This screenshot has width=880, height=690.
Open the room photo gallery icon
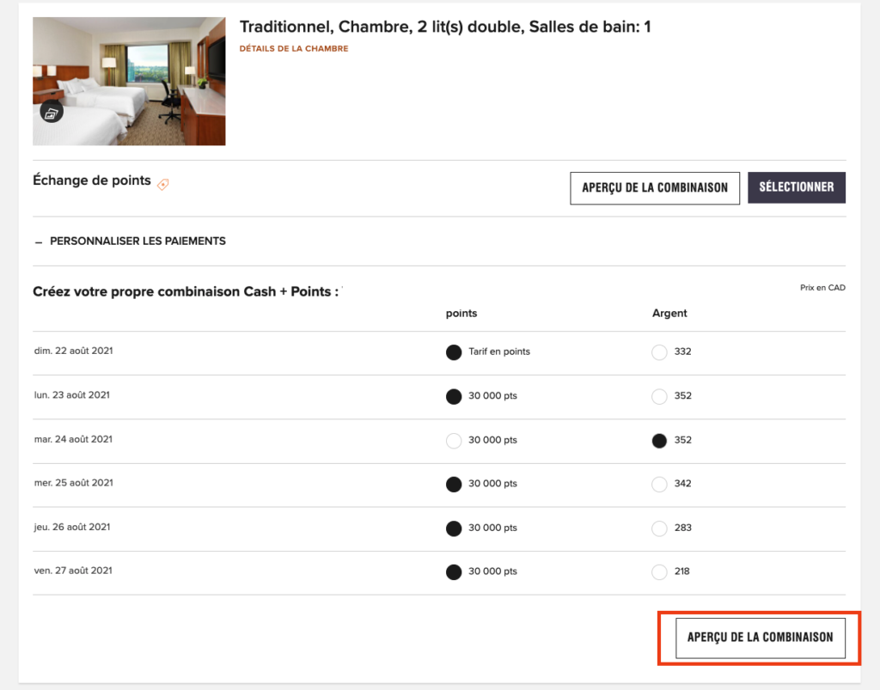52,113
